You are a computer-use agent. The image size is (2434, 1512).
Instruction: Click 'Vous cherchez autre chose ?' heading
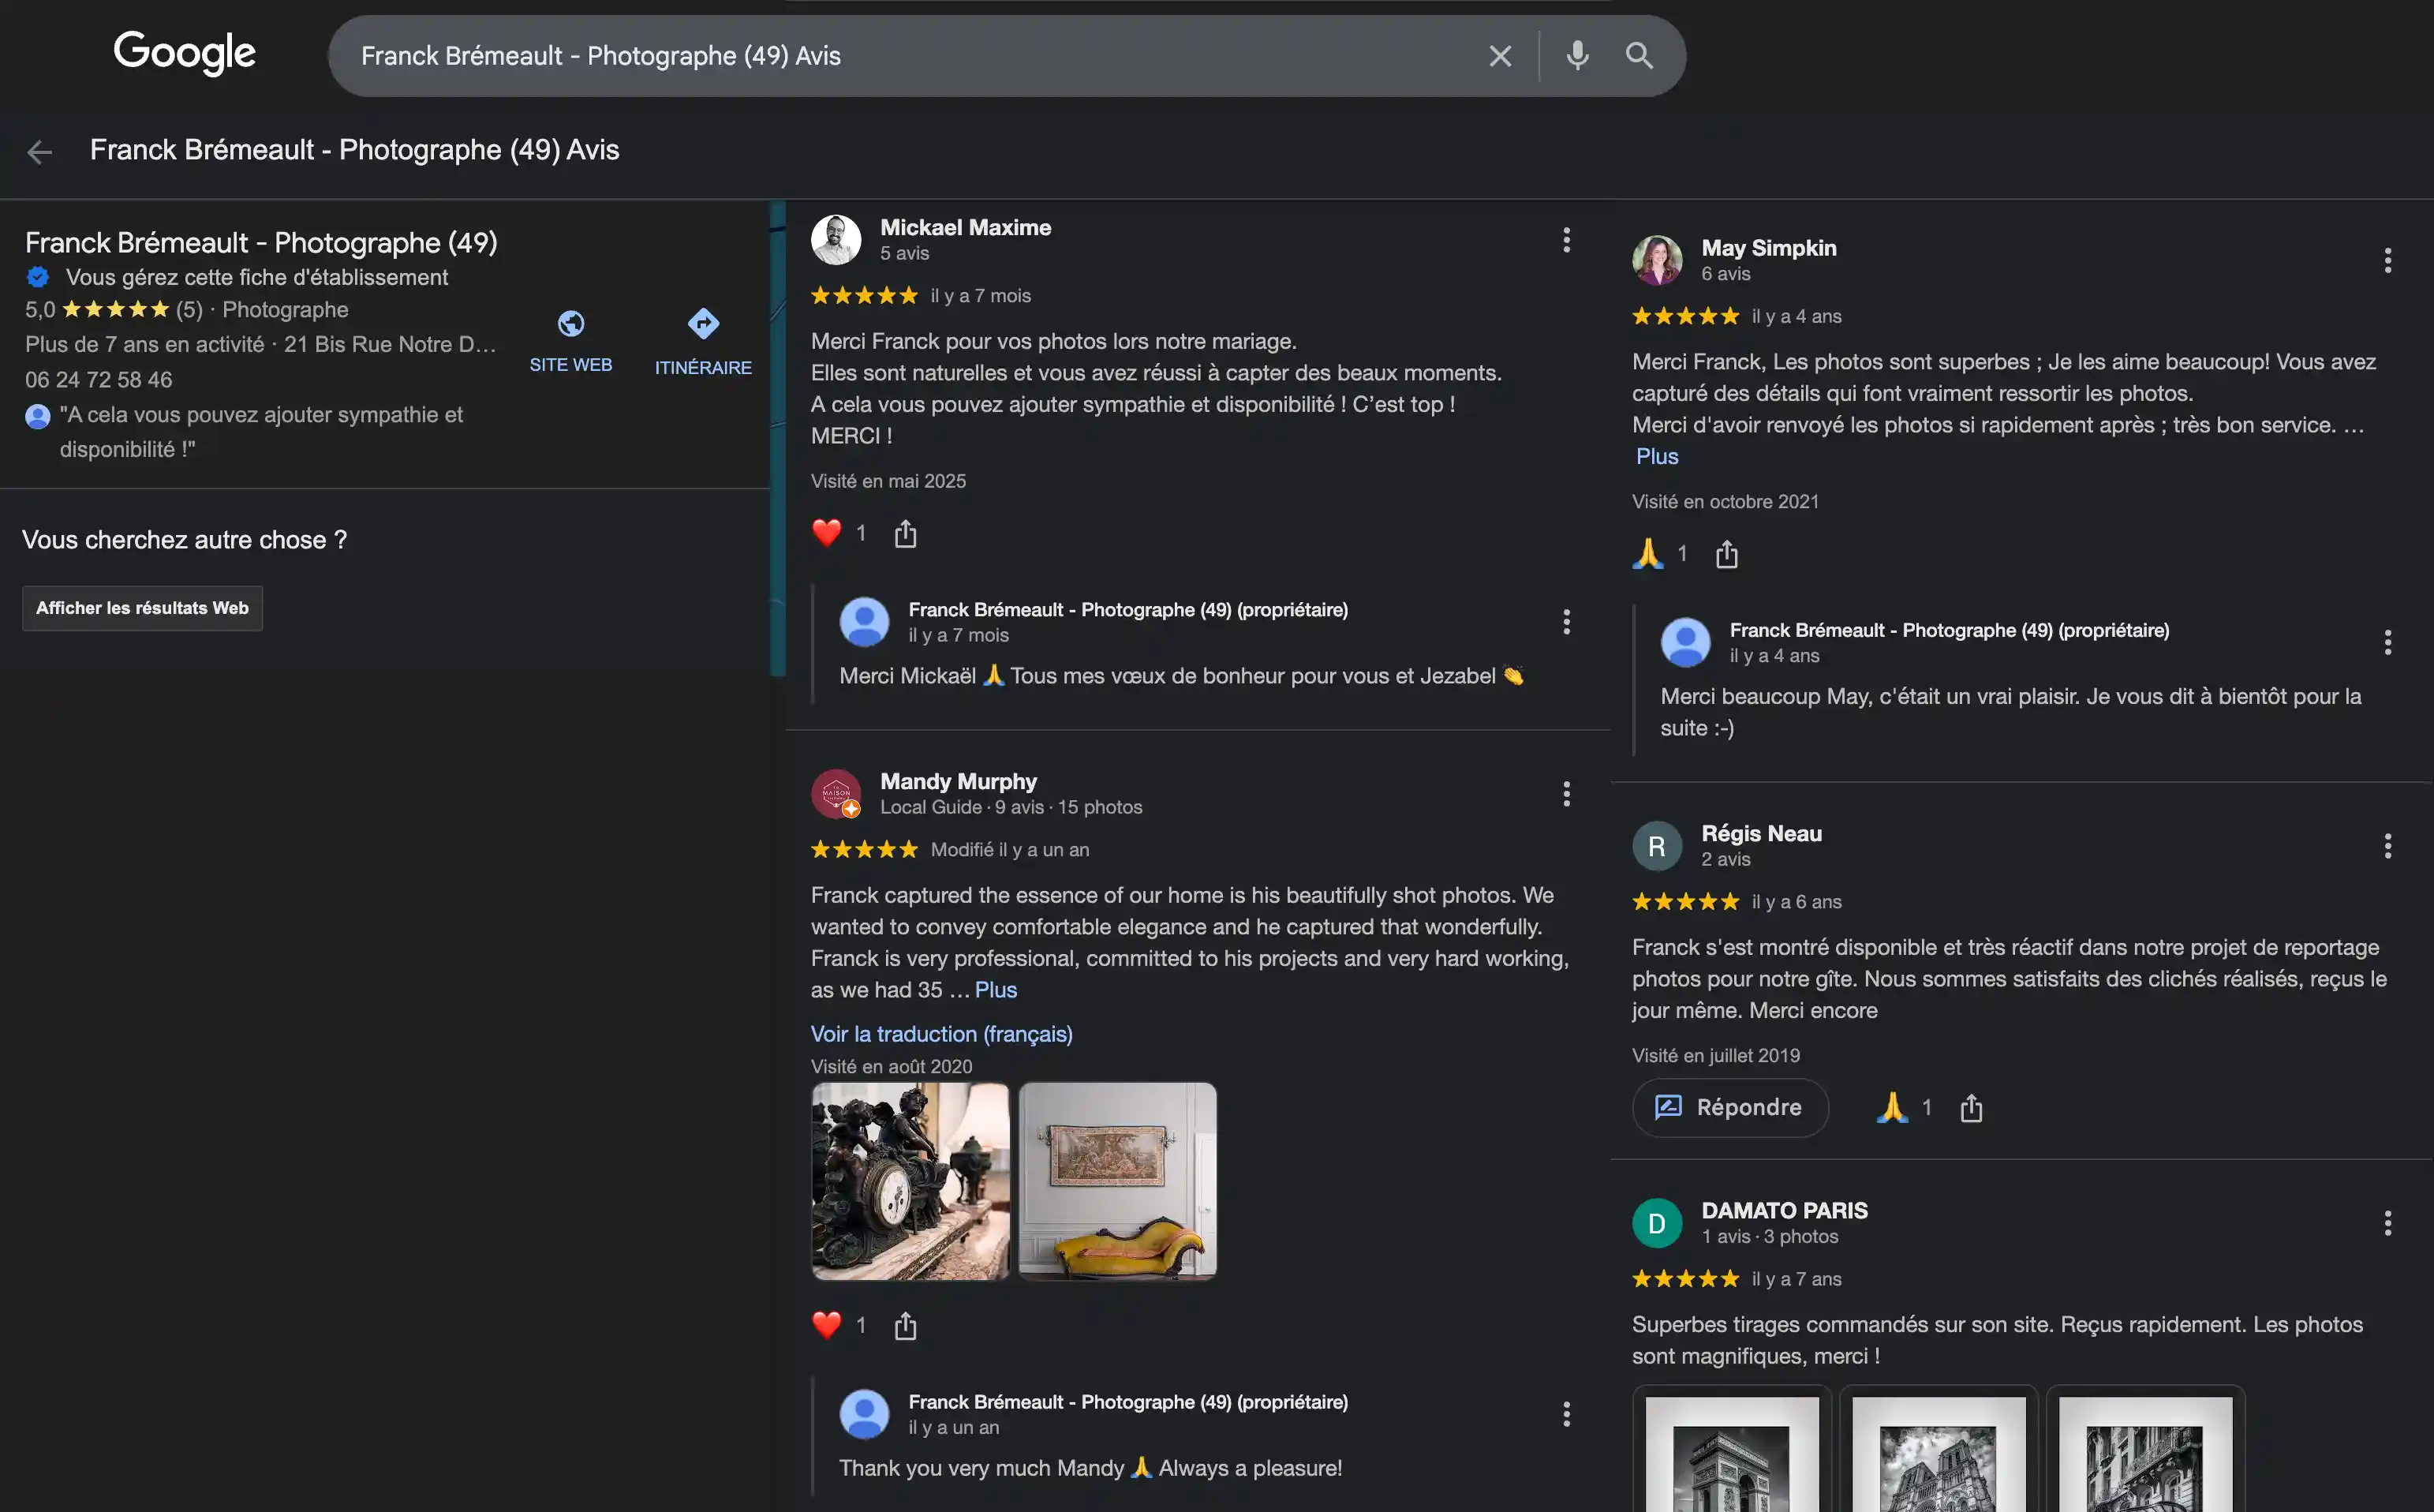click(x=185, y=540)
